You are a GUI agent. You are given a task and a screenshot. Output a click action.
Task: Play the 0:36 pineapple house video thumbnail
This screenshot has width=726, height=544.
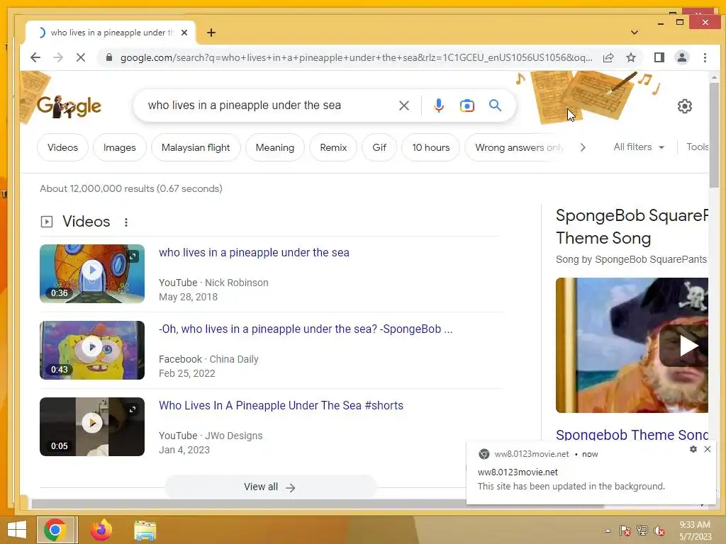[92, 273]
